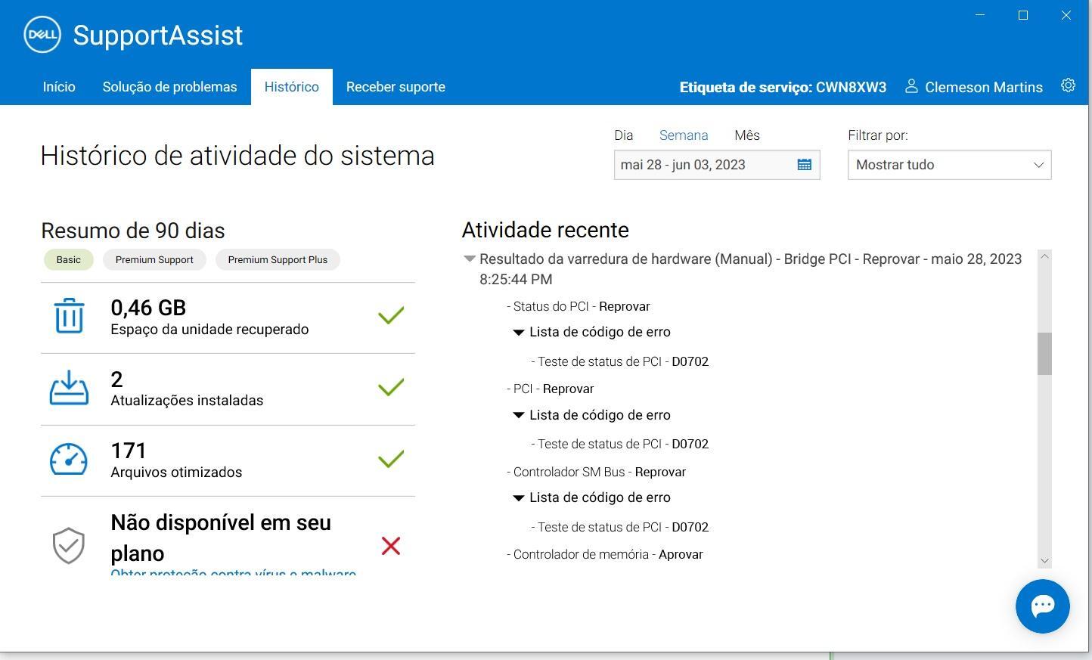The height and width of the screenshot is (660, 1092).
Task: Switch to Solução de problemas tab
Action: tap(170, 87)
